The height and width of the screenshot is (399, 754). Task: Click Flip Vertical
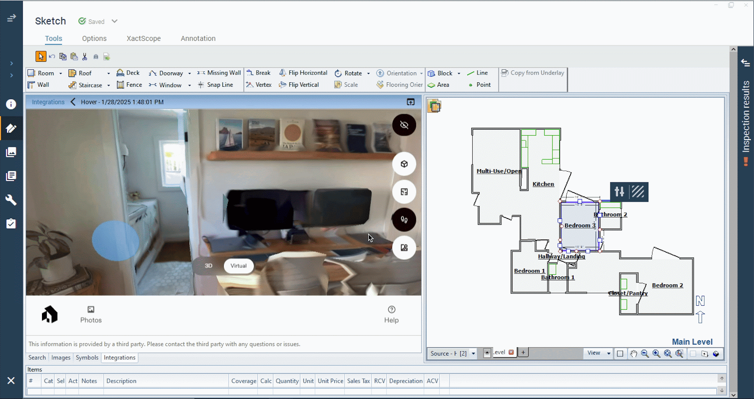coord(299,85)
